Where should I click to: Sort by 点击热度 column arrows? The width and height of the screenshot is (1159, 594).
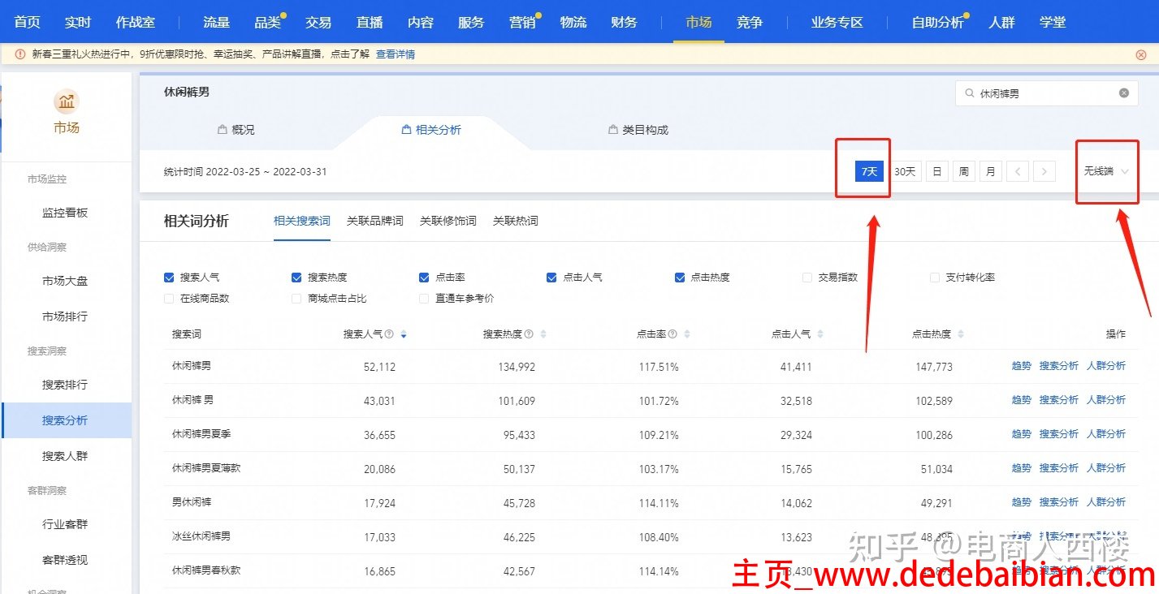click(961, 334)
